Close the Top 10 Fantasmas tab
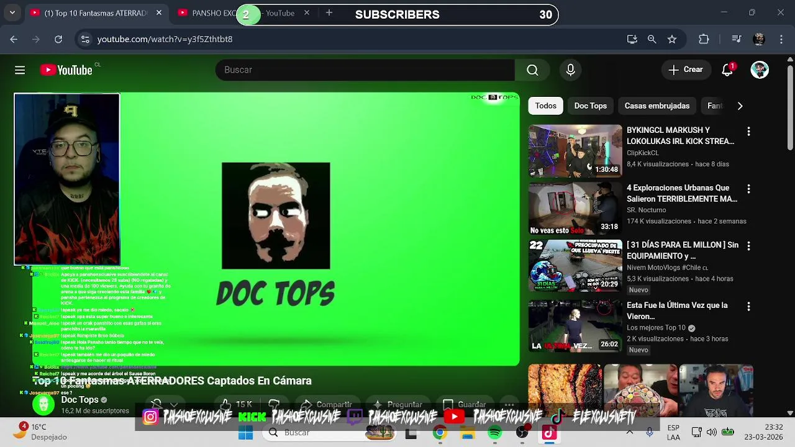Viewport: 795px width, 447px height. click(159, 13)
